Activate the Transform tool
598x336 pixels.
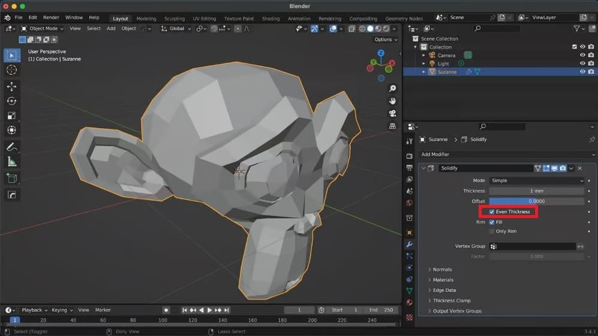tap(12, 130)
